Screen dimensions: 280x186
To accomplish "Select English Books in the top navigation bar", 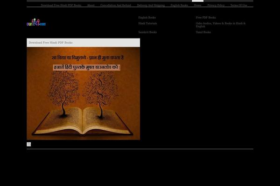I will point(179,5).
